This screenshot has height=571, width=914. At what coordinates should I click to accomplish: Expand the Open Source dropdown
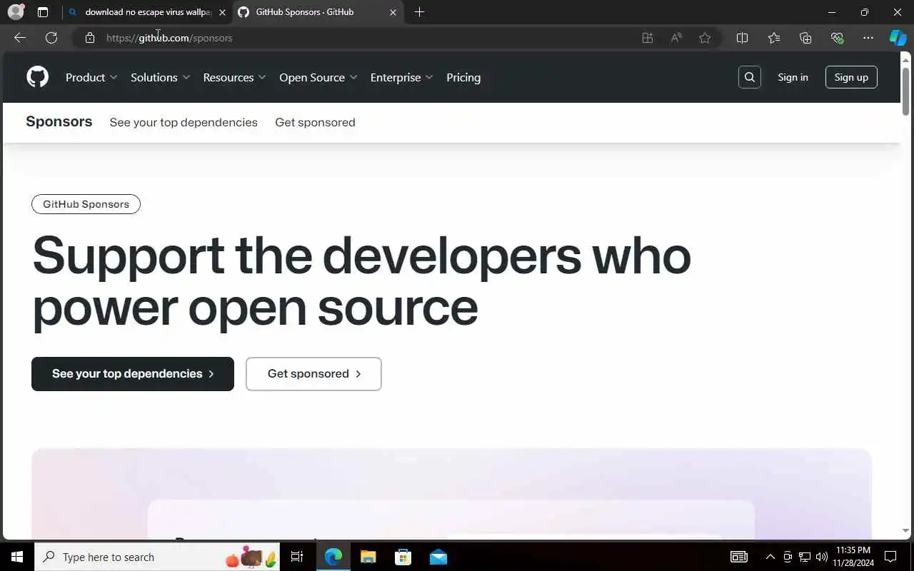click(x=318, y=77)
